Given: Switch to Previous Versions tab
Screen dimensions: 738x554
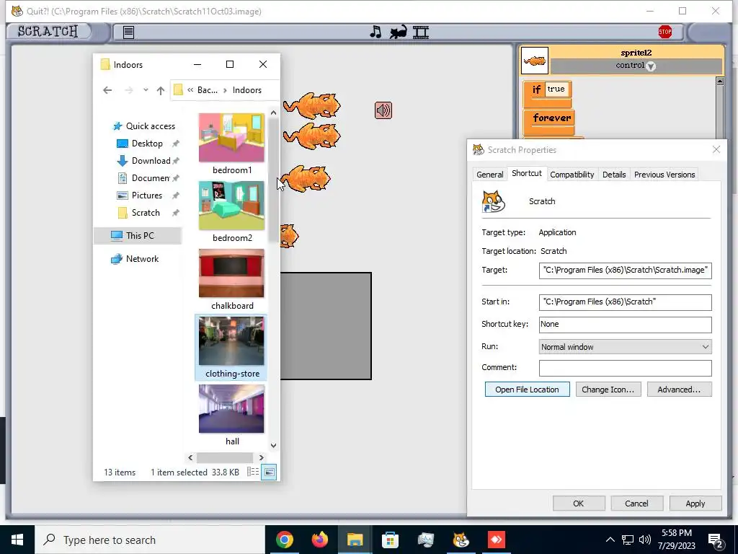Looking at the screenshot, I should tap(664, 175).
